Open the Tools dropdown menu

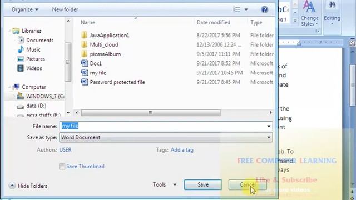165,184
